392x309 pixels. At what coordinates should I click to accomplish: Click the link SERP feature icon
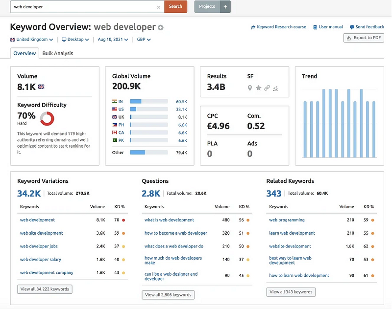(267, 88)
